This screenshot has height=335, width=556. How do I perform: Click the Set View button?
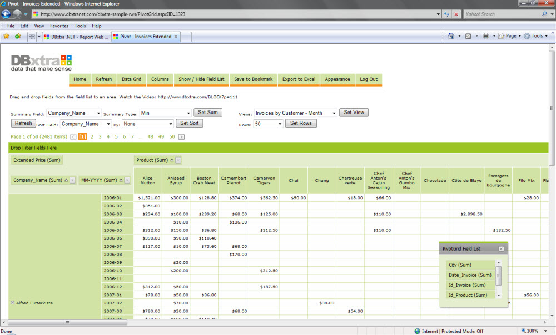[x=354, y=113]
